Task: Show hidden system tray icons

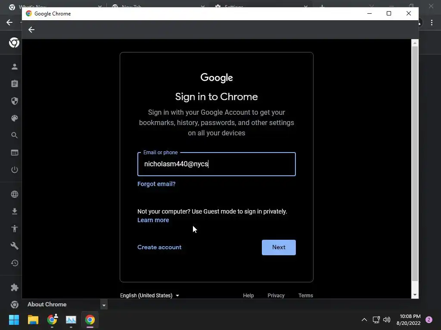Action: (x=364, y=320)
